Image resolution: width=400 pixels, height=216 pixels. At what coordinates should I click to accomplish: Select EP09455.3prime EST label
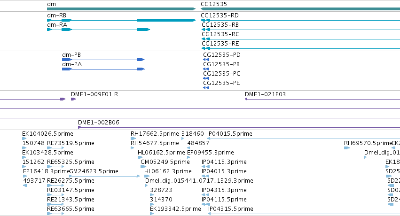tap(211, 153)
